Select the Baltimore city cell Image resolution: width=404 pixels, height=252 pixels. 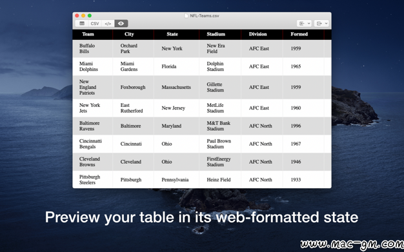[x=133, y=126]
